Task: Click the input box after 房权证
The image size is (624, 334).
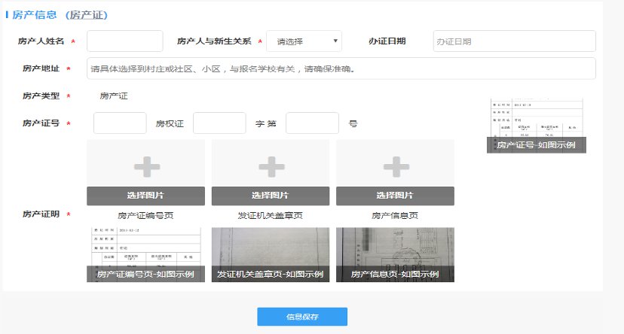Action: click(x=219, y=123)
